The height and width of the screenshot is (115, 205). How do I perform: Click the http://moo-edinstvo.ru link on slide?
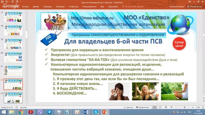pos(92,18)
